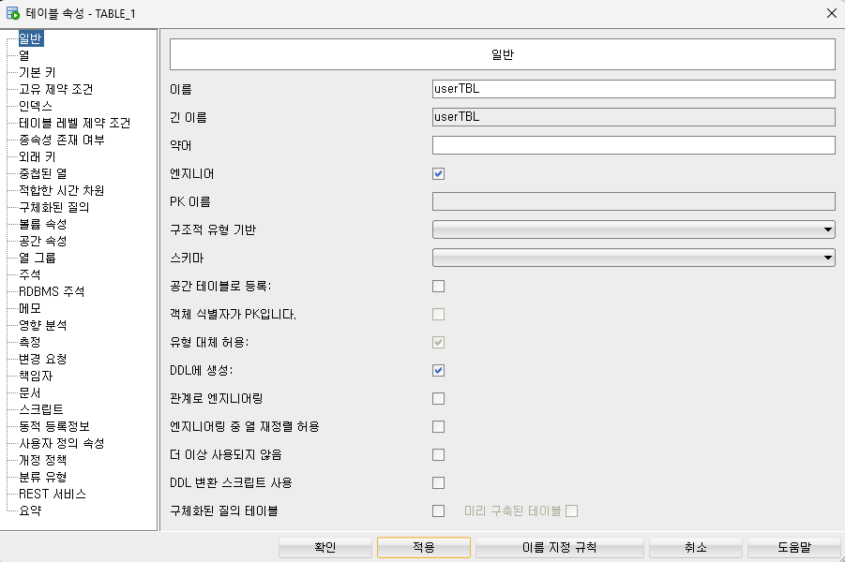This screenshot has width=845, height=562.
Task: Open 변경 요청 section
Action: [x=43, y=359]
